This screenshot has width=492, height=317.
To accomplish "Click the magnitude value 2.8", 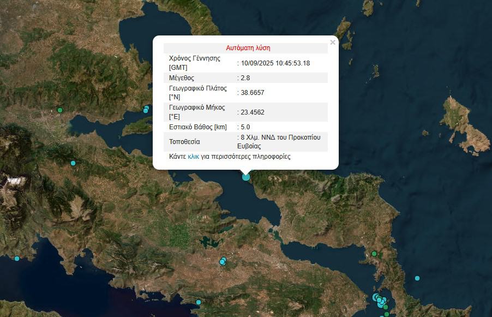I will tap(245, 78).
